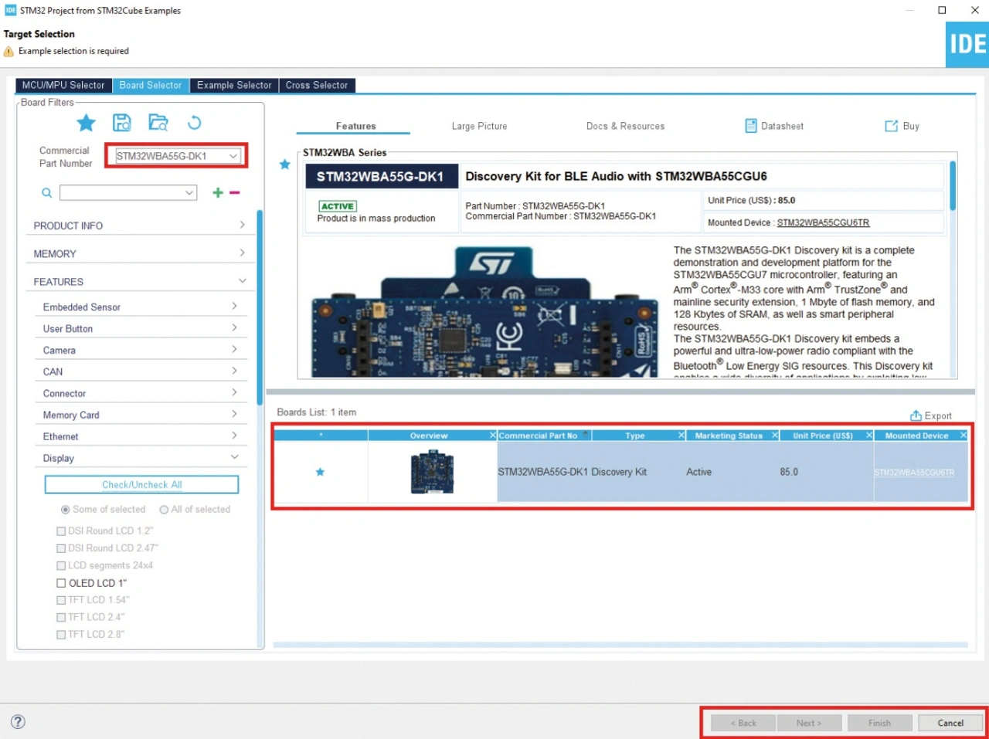Select the 'All of selected' radio button
The height and width of the screenshot is (739, 989).
tap(164, 510)
